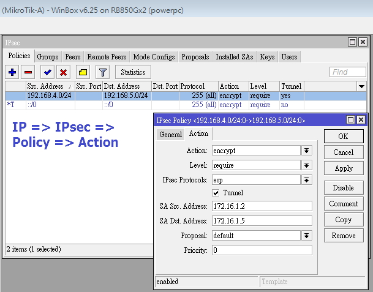Click OK in policy dialog
Image resolution: width=373 pixels, height=292 pixels.
pyautogui.click(x=344, y=137)
